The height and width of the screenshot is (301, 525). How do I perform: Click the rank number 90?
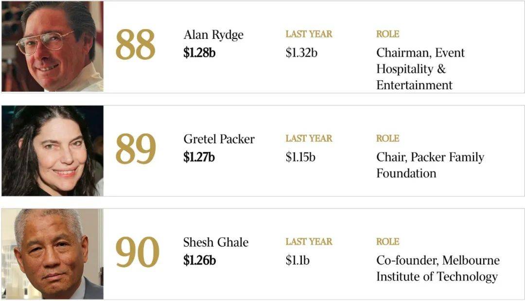(137, 252)
